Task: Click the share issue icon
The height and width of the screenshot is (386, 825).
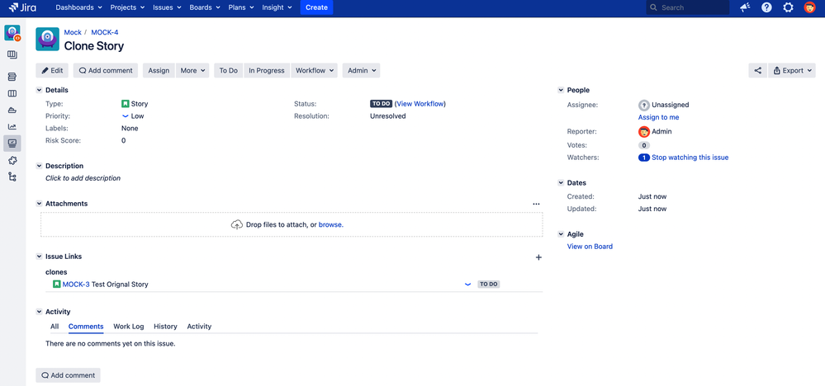Action: click(757, 70)
